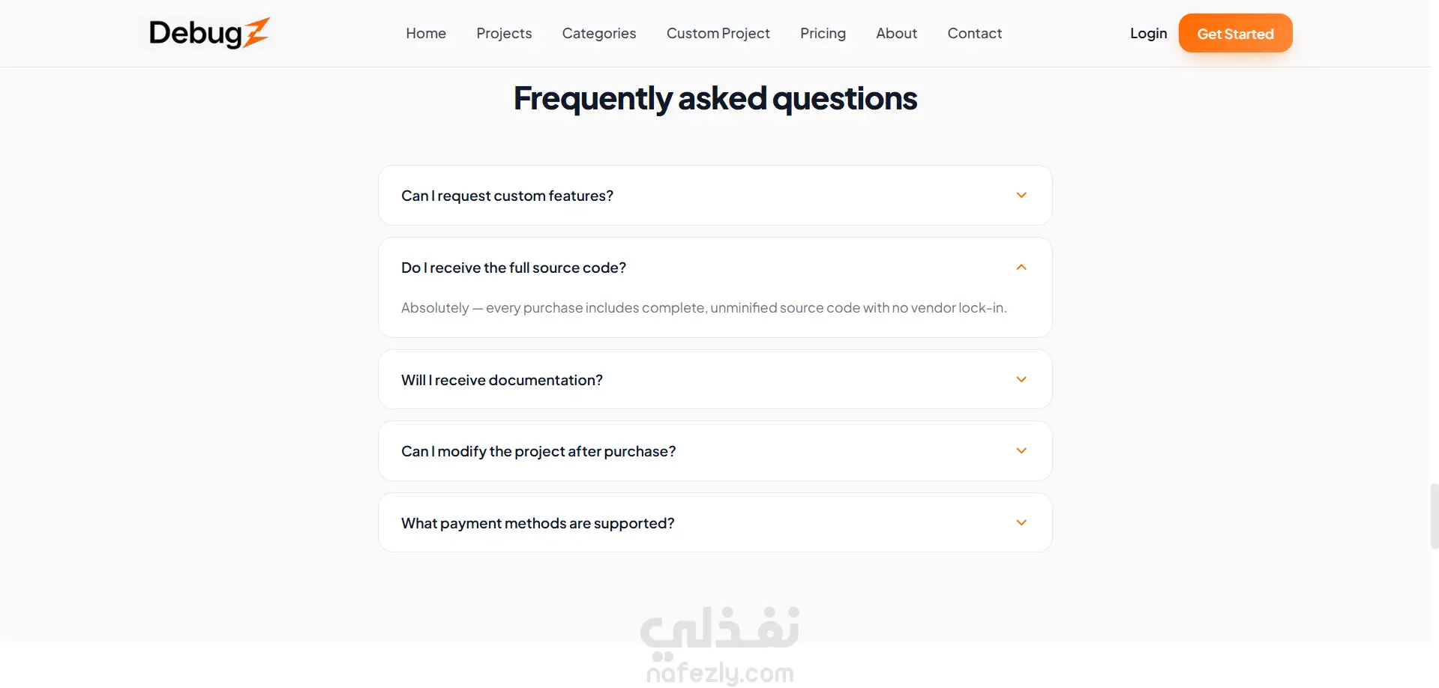Click the DebugZ logo
This screenshot has height=688, width=1439.
(x=209, y=33)
